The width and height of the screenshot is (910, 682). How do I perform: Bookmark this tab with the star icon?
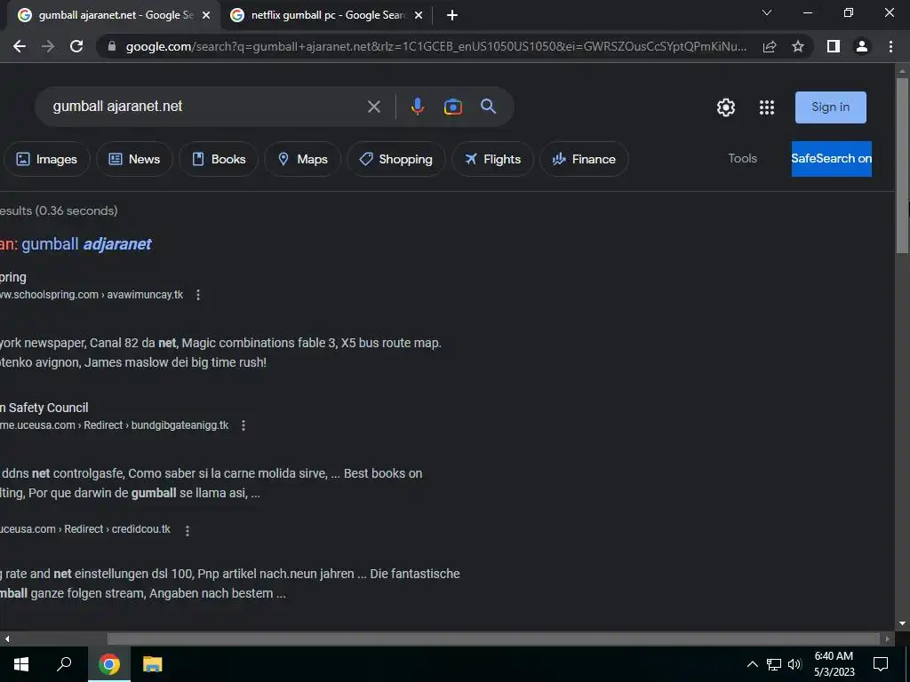[798, 46]
